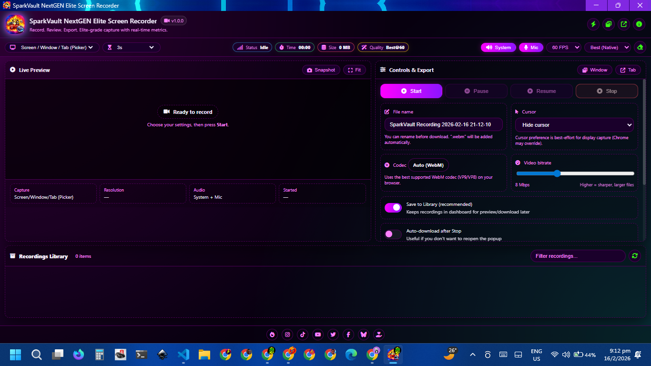651x366 pixels.
Task: Enable Auto-download after Stop
Action: click(393, 234)
